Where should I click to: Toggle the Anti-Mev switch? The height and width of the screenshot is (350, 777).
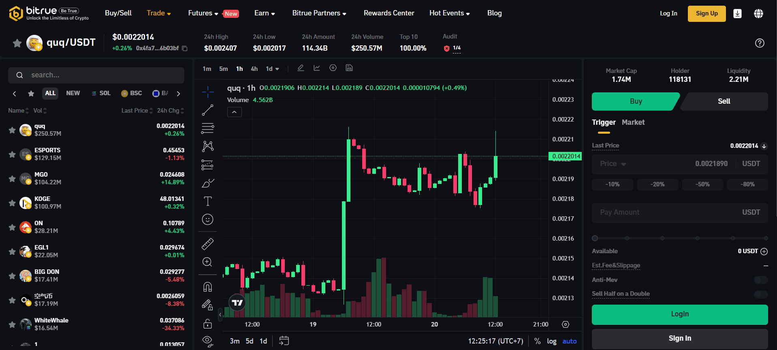click(761, 280)
